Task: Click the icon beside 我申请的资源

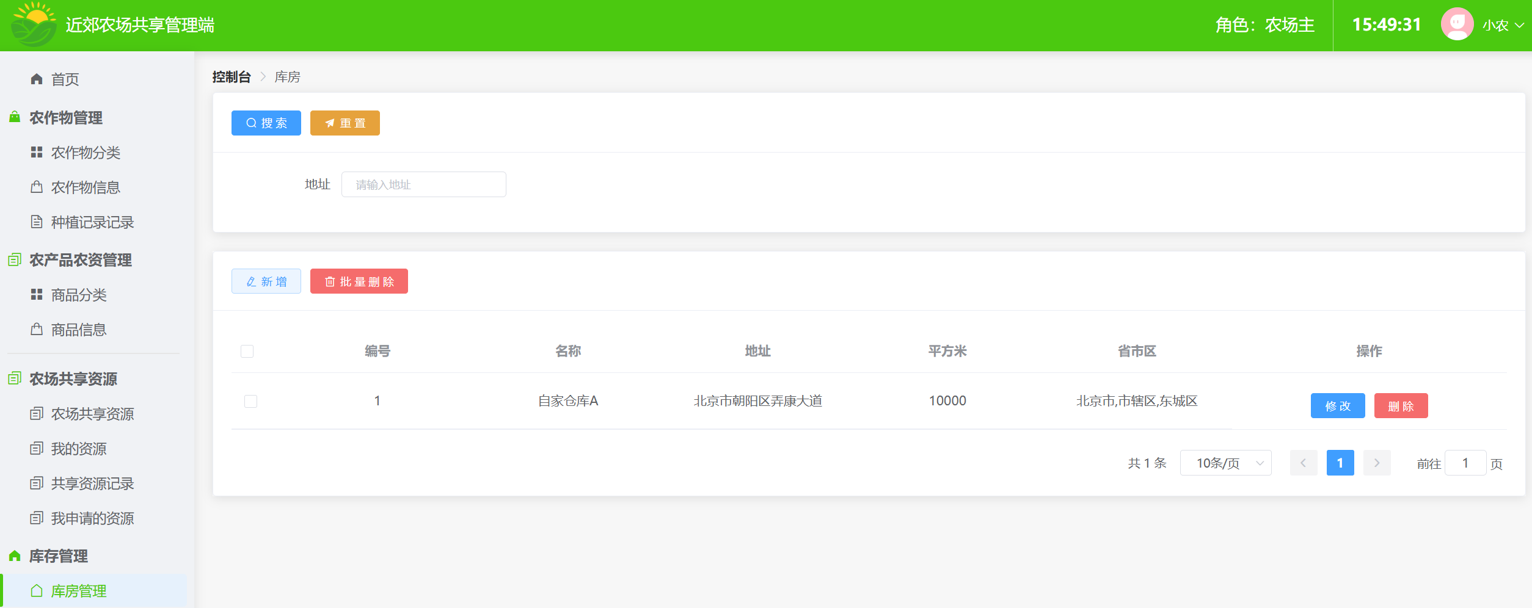Action: [x=37, y=518]
